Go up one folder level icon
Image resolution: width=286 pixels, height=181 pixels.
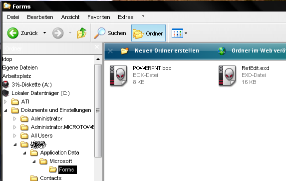coord(82,33)
